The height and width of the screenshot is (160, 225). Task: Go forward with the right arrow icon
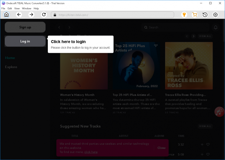[x=31, y=15]
